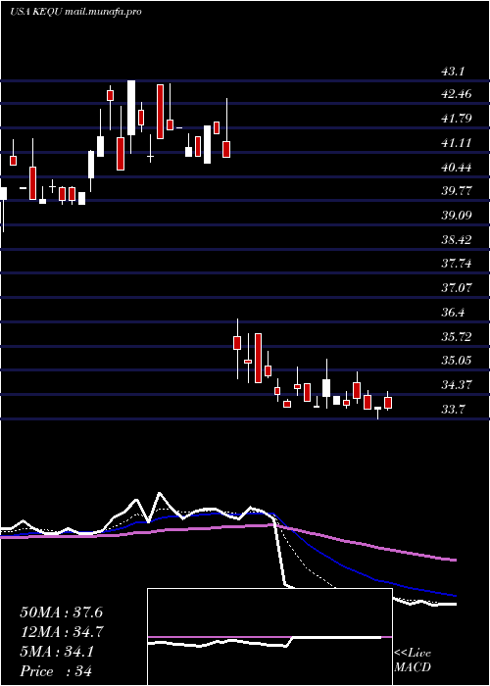Click the 39.09 price axis label

point(457,215)
